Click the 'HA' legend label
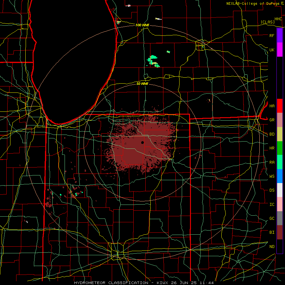 (x=272, y=106)
